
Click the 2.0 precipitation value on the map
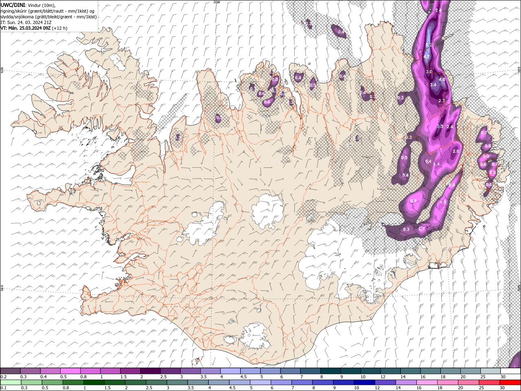(456, 151)
